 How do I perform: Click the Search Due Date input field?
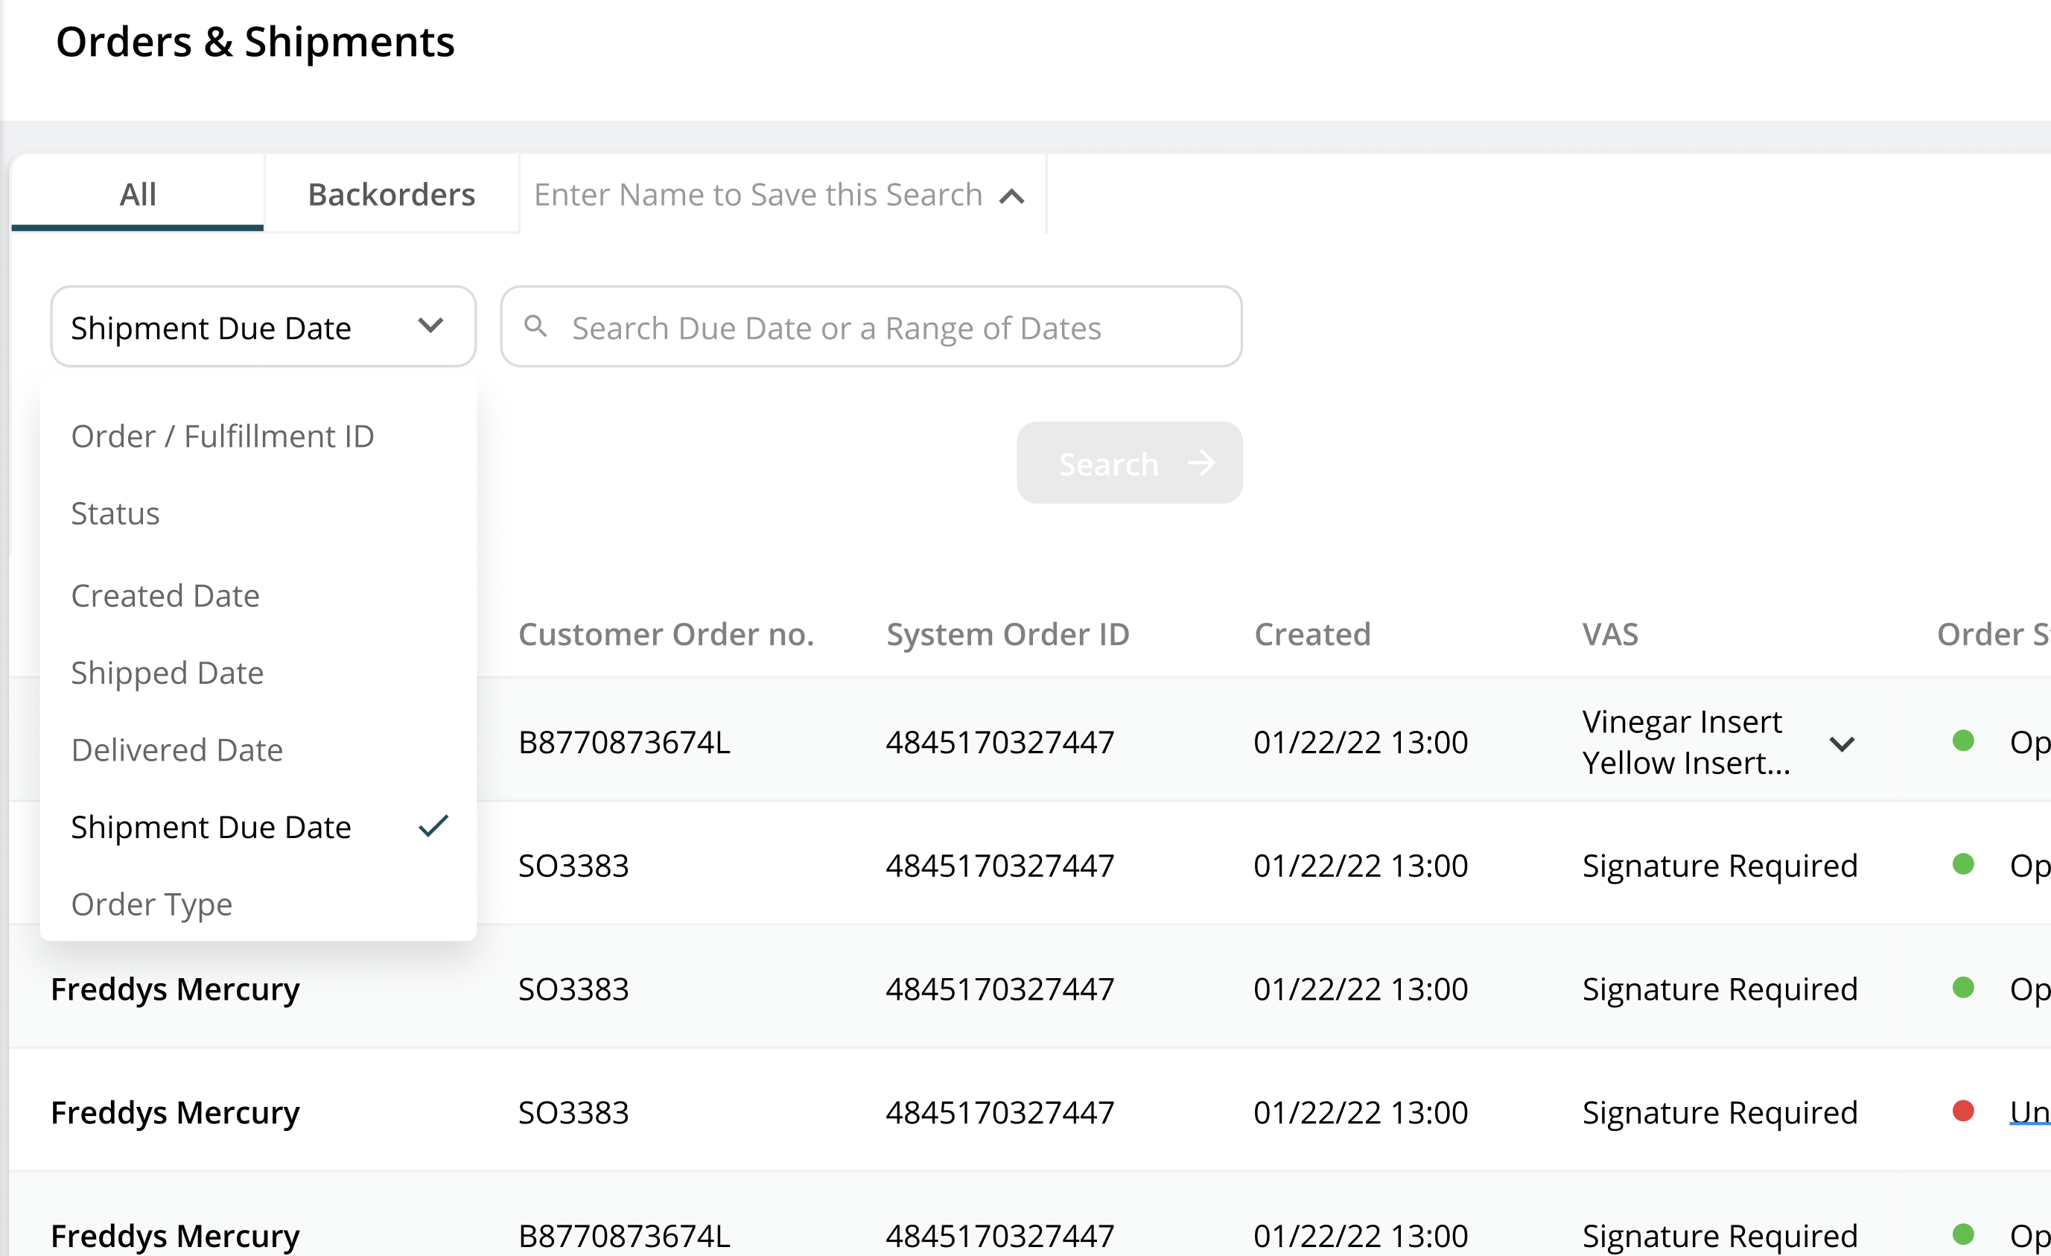(x=871, y=326)
